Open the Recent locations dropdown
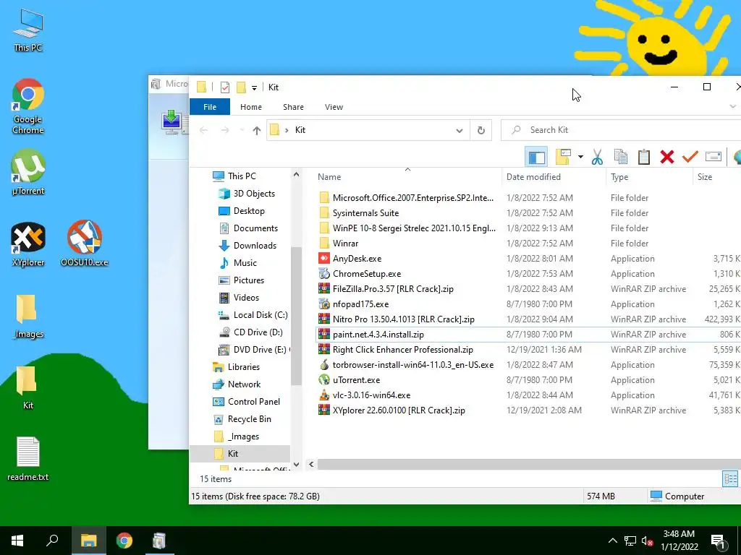Viewport: 741px width, 555px height. click(242, 130)
